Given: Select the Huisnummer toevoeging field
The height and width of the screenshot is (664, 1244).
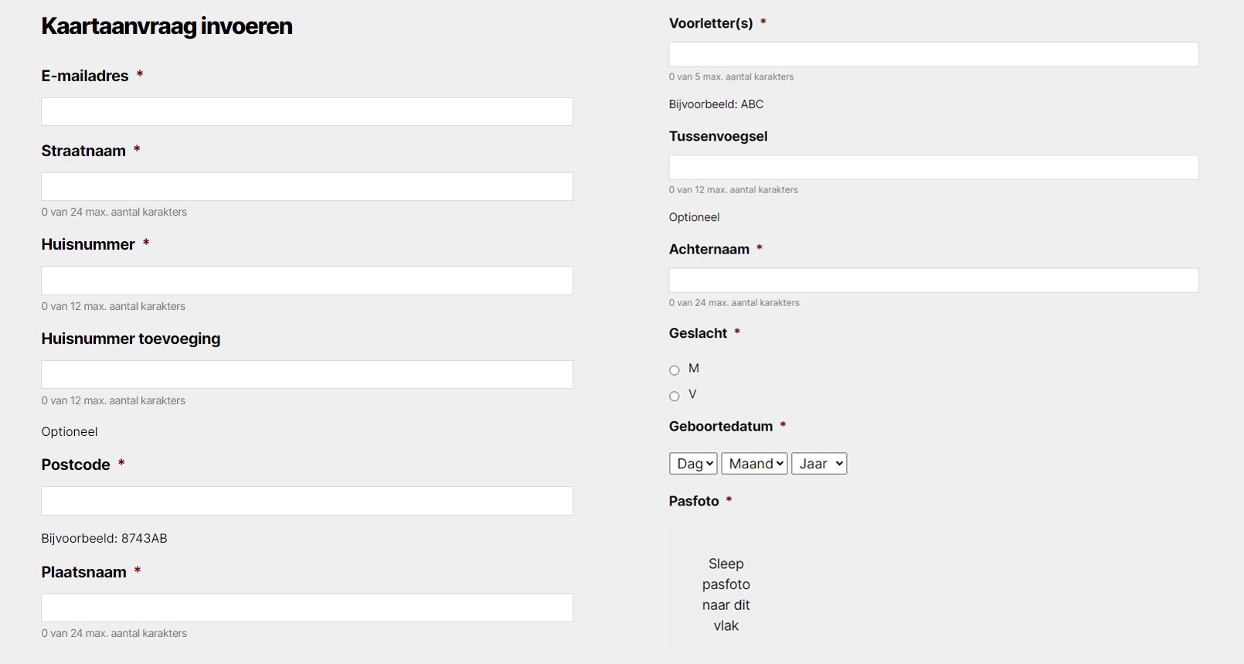Looking at the screenshot, I should click(x=307, y=375).
